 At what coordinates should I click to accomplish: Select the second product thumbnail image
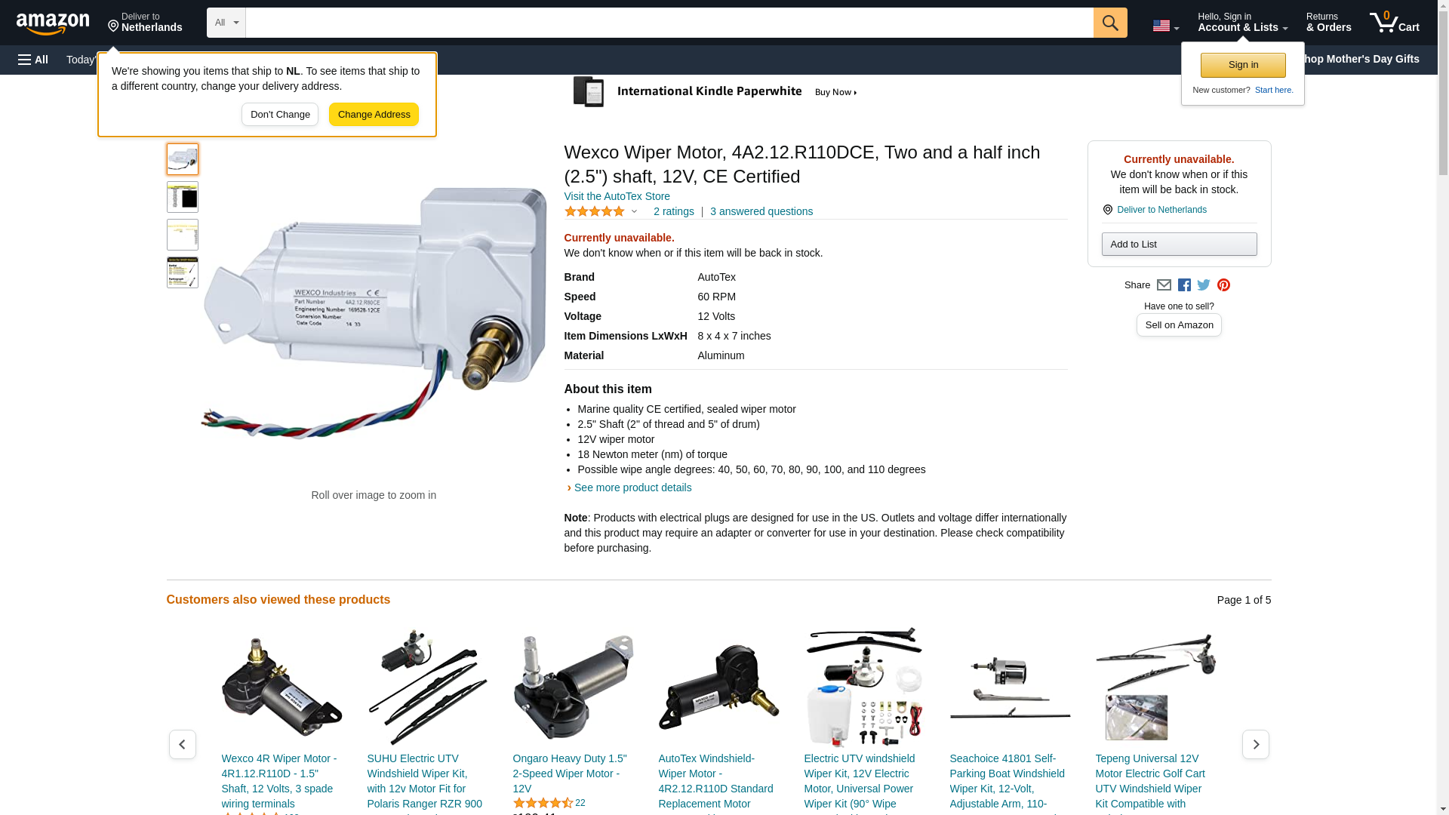click(183, 197)
